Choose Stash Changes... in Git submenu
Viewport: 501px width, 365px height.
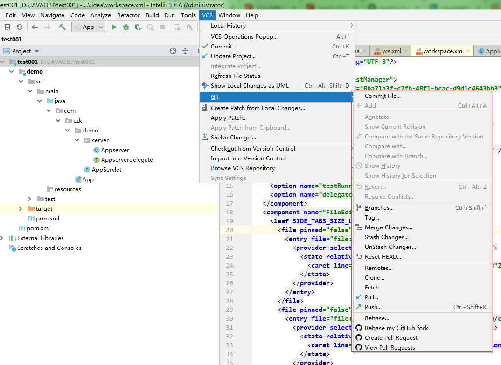coord(422,237)
